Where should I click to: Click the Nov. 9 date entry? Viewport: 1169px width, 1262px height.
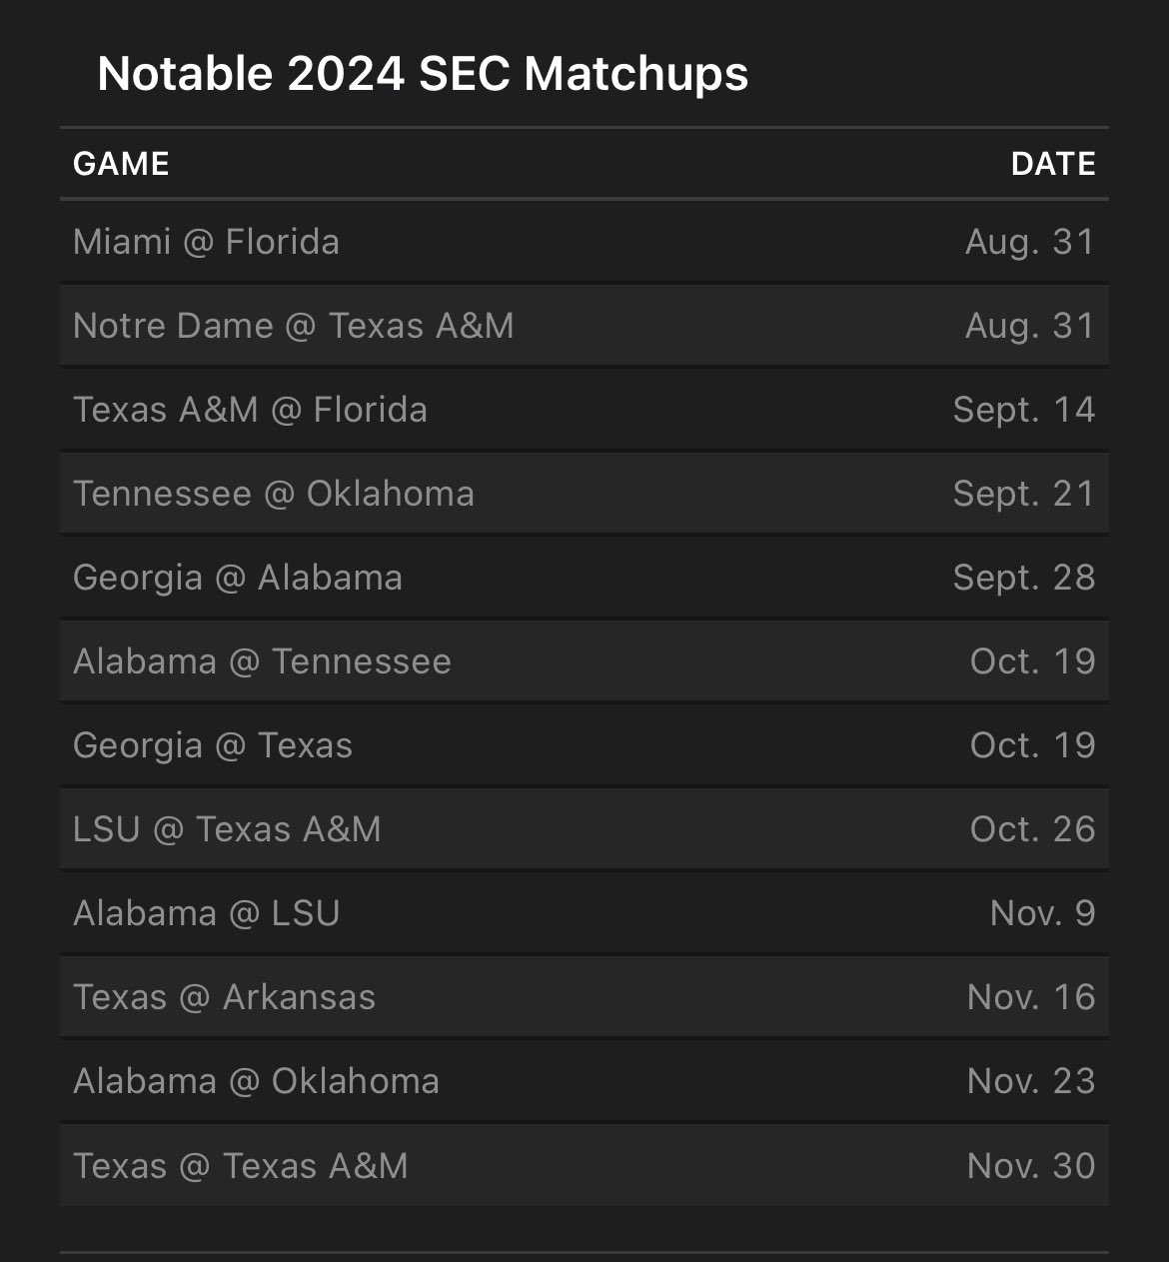coord(1042,913)
